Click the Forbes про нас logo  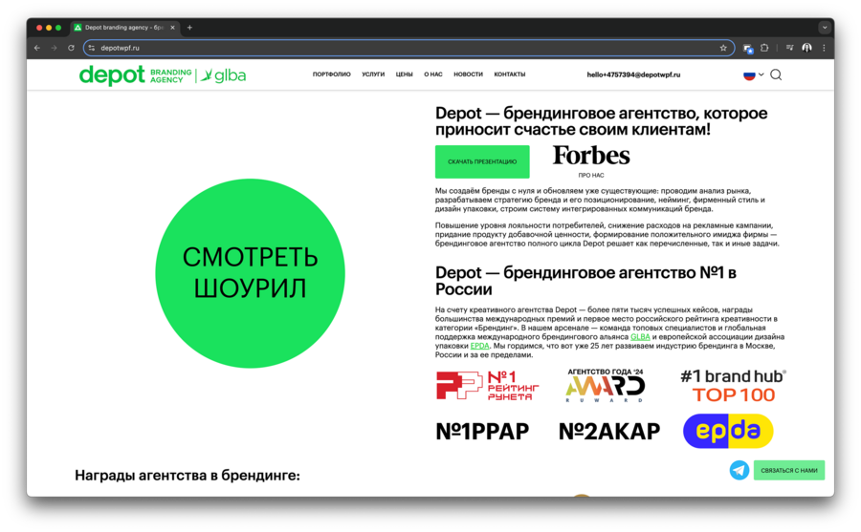pyautogui.click(x=591, y=160)
